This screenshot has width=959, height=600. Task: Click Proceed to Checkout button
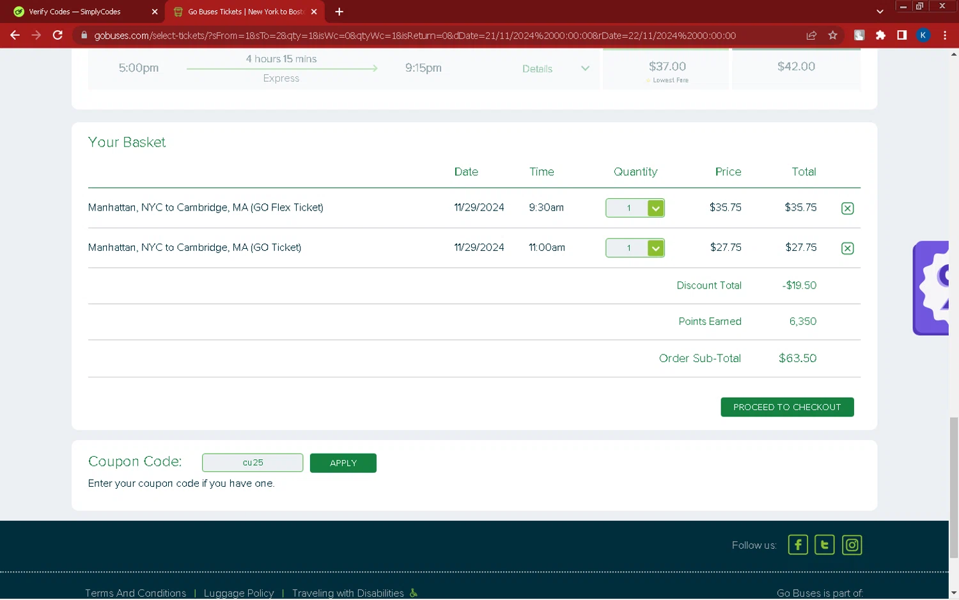(787, 407)
